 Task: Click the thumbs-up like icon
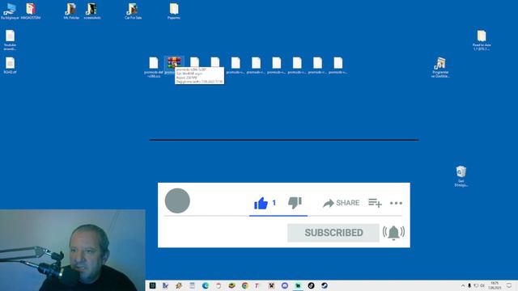click(261, 203)
